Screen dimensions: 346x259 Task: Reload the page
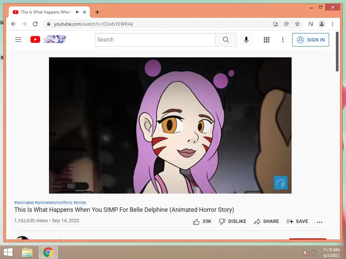(x=35, y=24)
